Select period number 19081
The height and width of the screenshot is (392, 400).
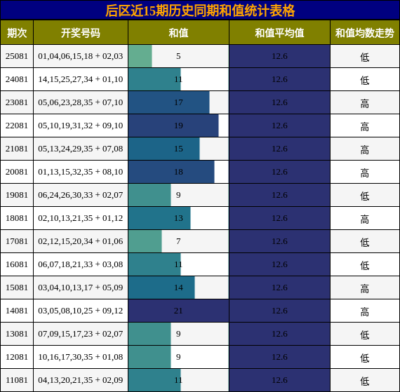coord(17,195)
